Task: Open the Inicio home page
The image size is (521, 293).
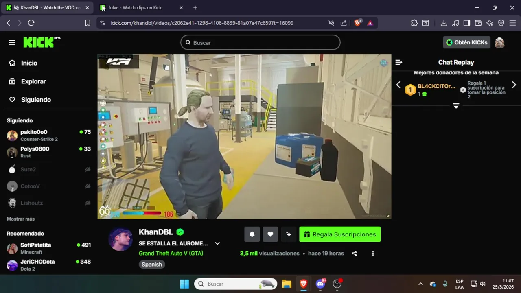Action: [x=23, y=63]
